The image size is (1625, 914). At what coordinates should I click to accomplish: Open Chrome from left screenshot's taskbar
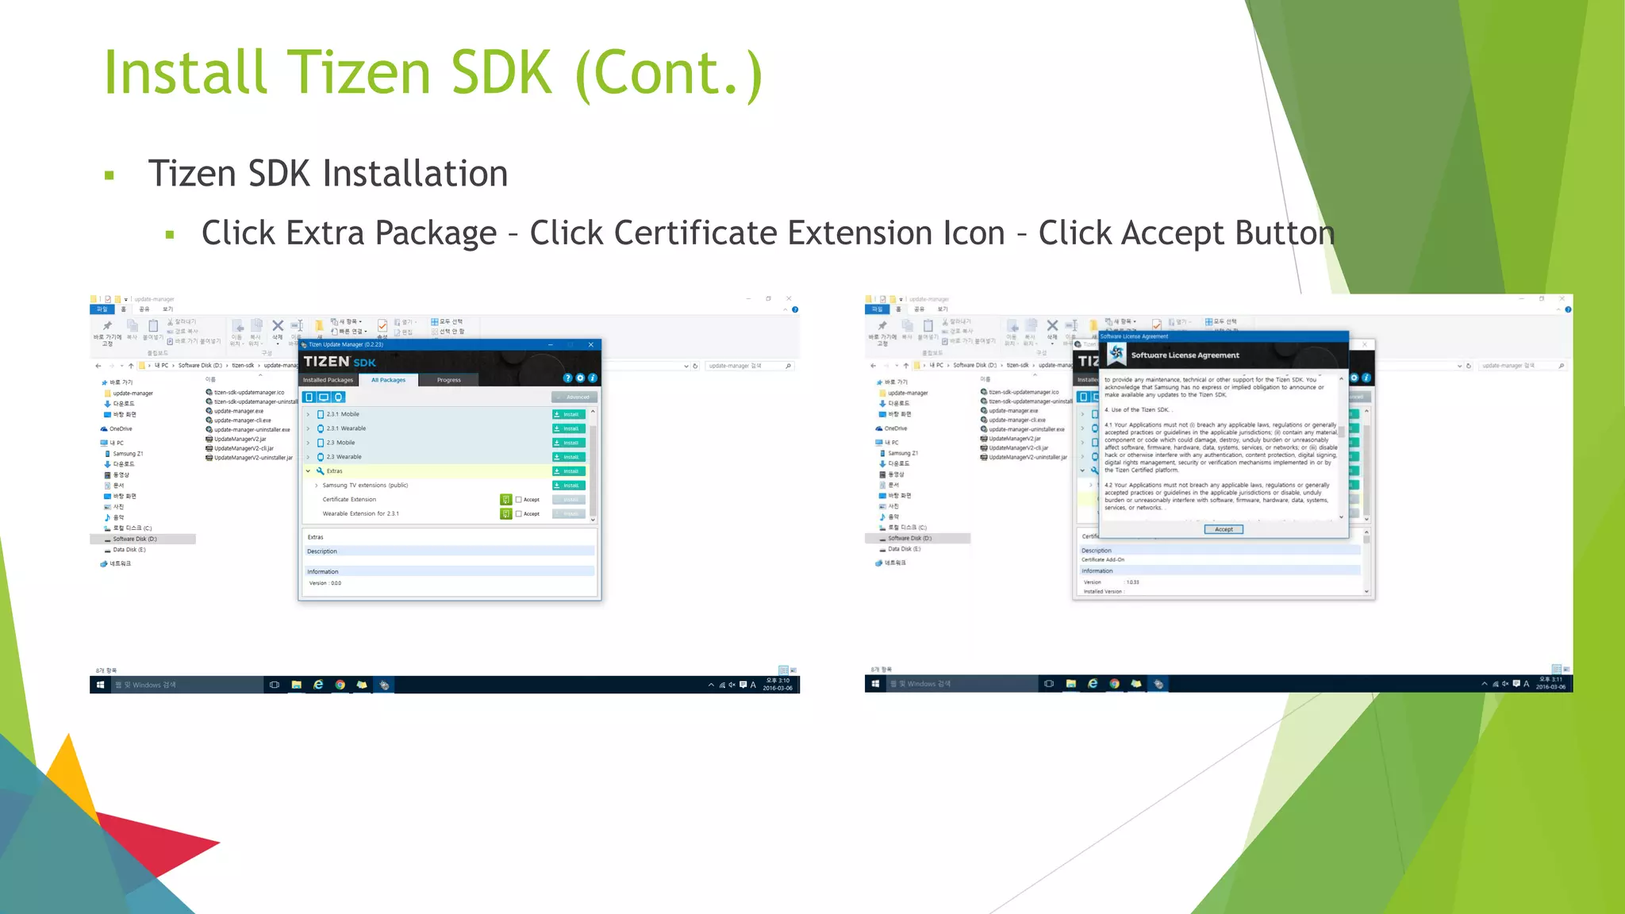(340, 685)
